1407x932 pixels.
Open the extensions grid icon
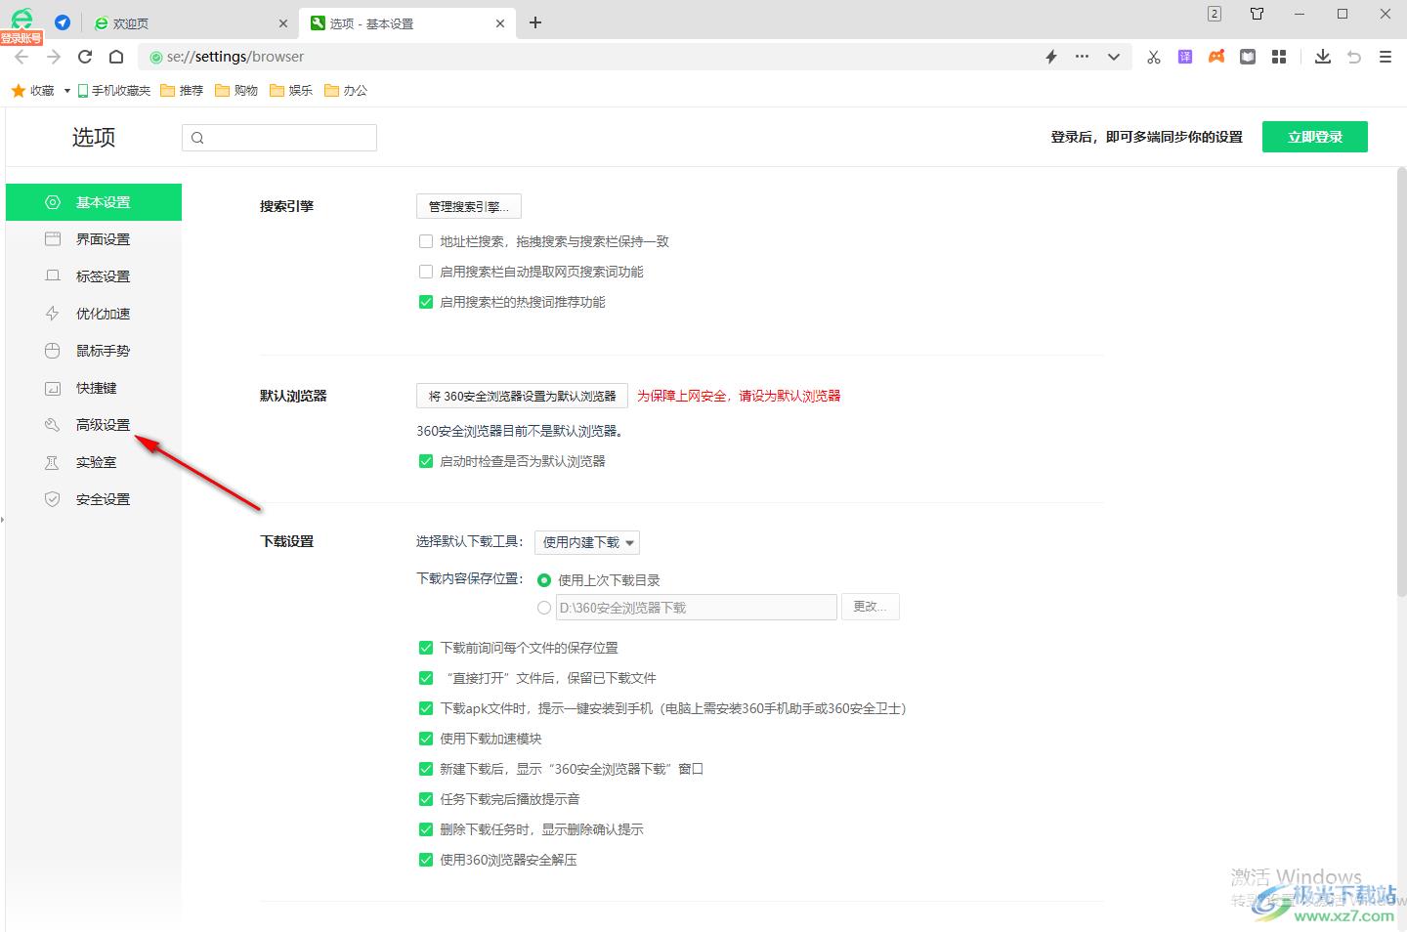click(1279, 57)
